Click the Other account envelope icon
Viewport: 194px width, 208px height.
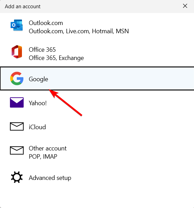pos(17,150)
